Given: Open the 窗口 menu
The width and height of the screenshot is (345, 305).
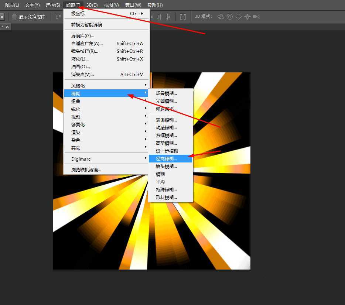Looking at the screenshot, I should [x=133, y=5].
